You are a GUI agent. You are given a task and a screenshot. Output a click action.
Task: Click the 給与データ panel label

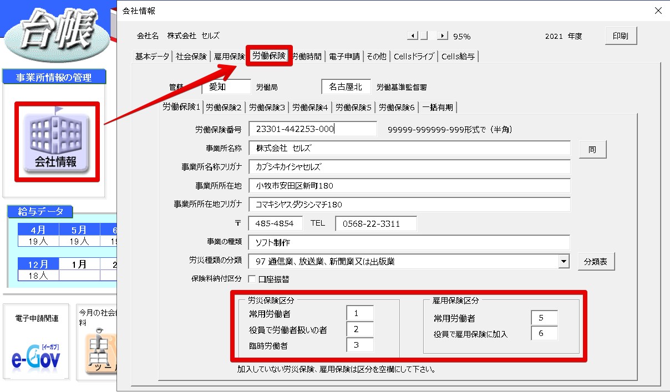(40, 211)
